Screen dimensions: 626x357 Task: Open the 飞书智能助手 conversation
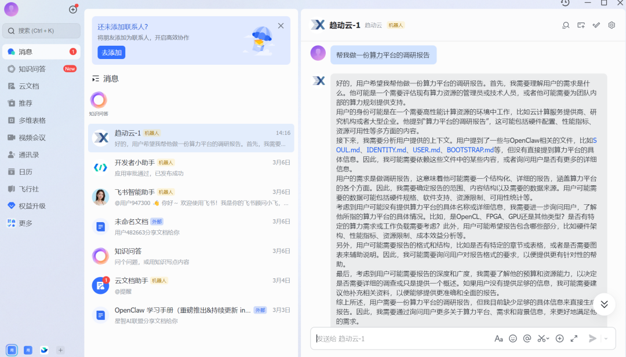pos(191,197)
